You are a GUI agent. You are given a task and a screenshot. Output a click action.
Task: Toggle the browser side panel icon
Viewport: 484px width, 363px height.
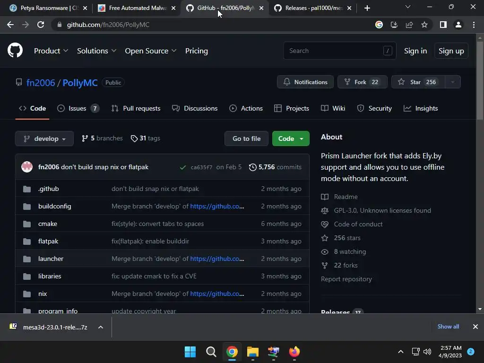pos(443,25)
